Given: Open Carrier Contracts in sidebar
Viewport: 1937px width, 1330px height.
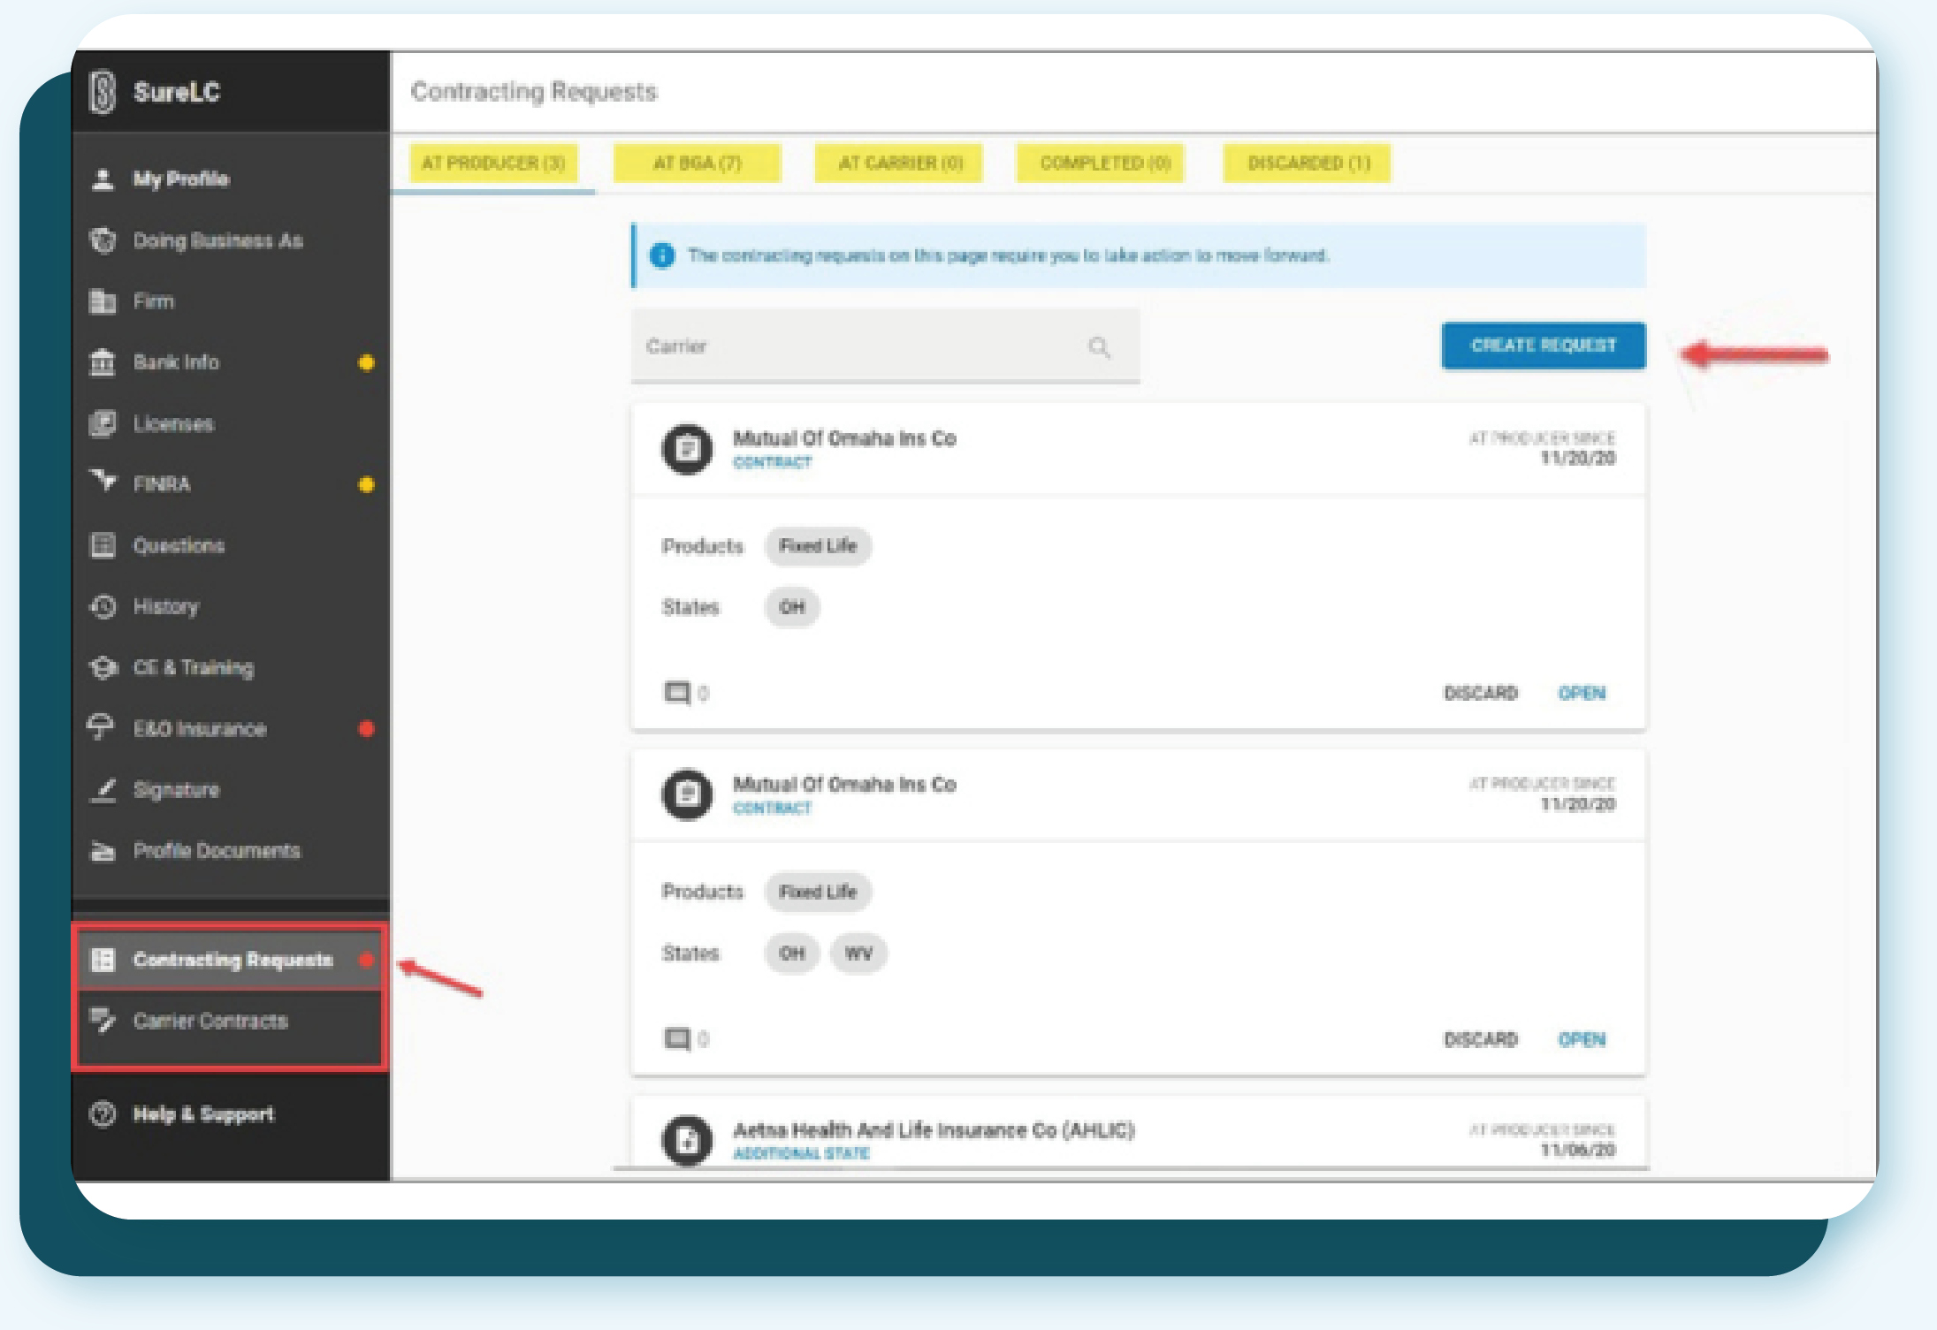Looking at the screenshot, I should (x=231, y=1021).
